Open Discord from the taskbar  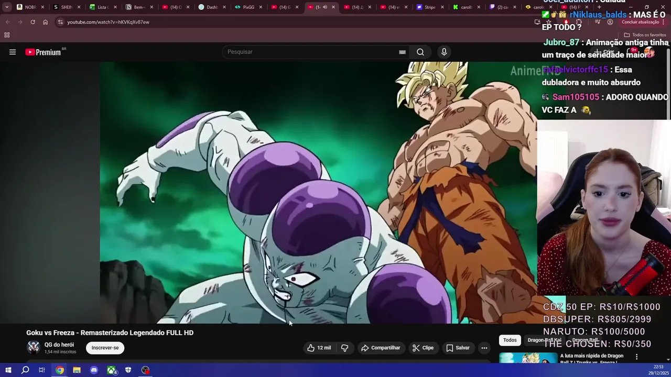[94, 370]
